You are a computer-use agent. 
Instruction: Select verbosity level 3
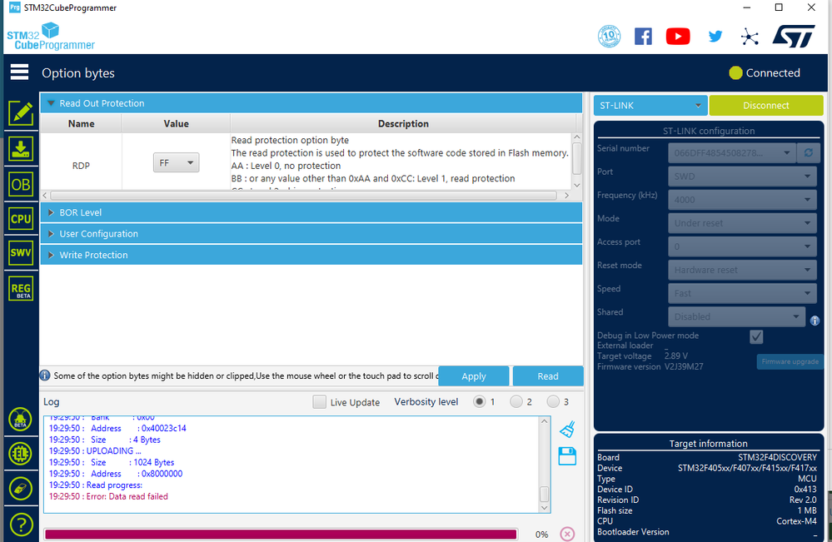(x=553, y=401)
